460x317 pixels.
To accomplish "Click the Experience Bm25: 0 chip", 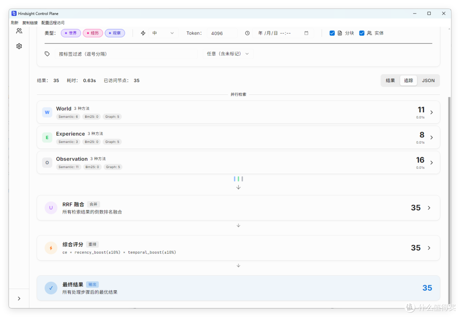I will [x=92, y=142].
